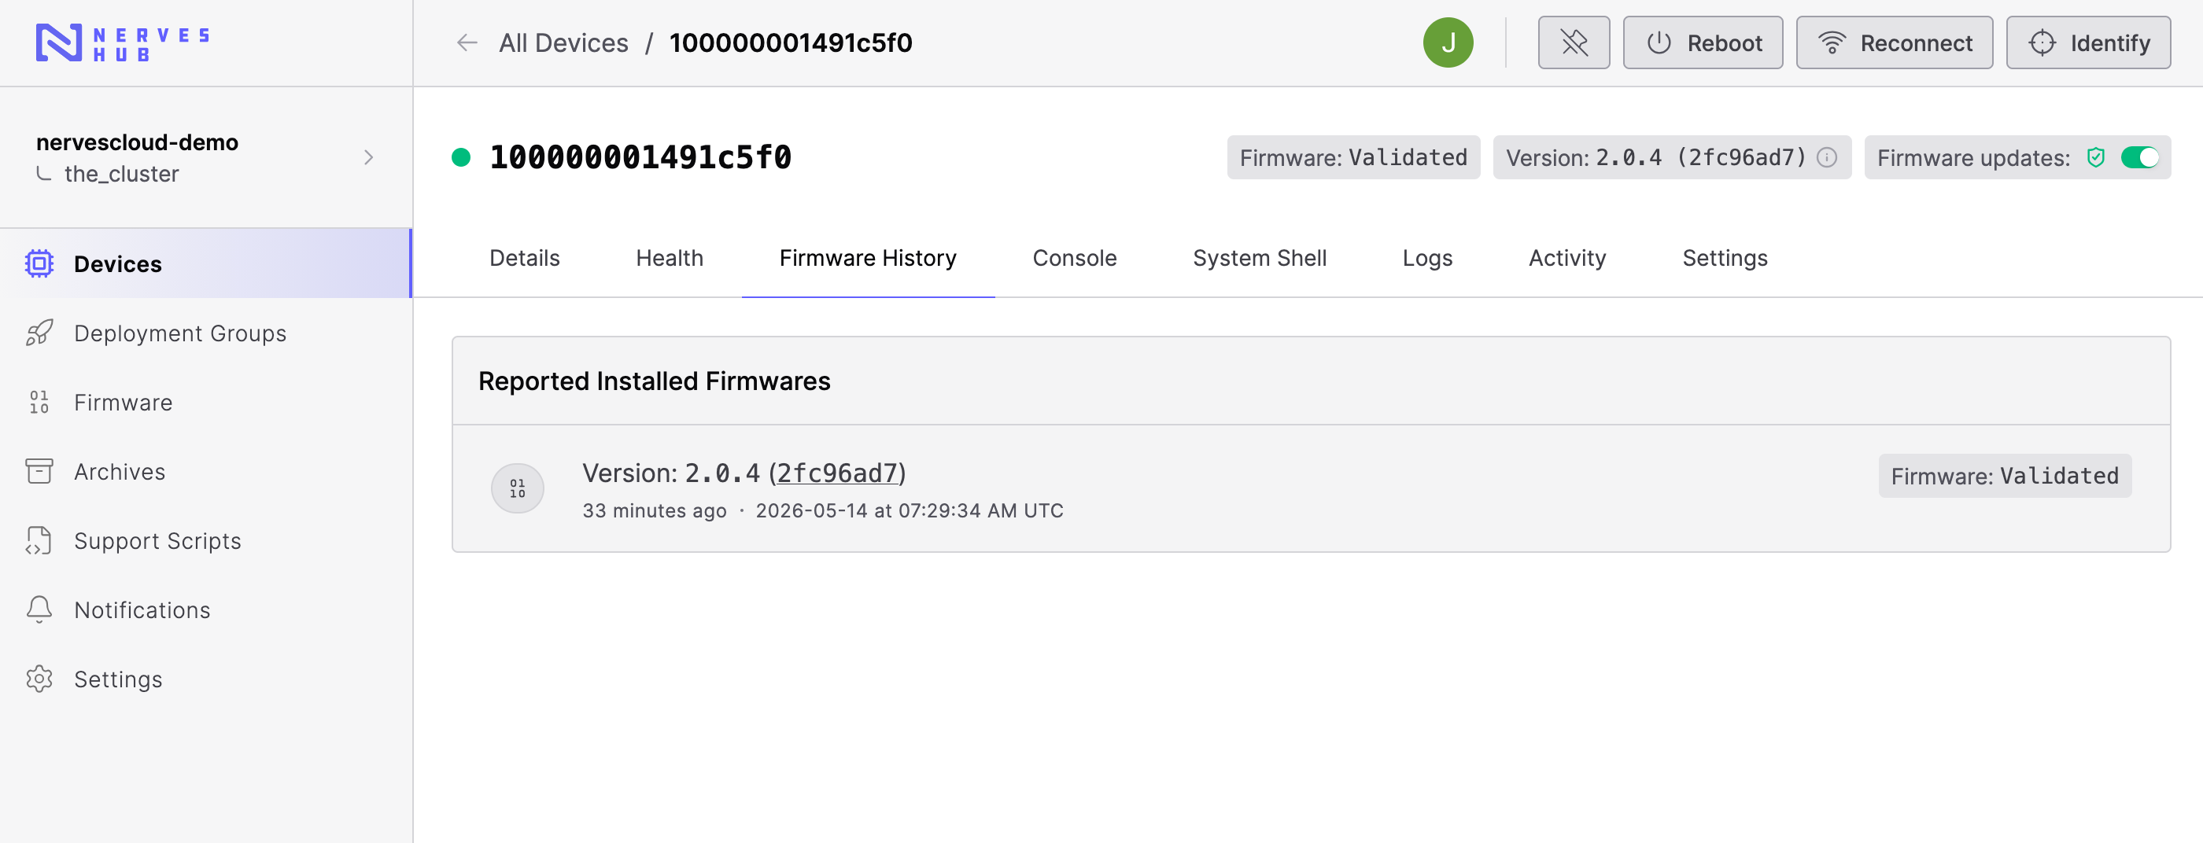This screenshot has height=843, width=2203.
Task: Click the Reconnect button
Action: coord(1895,42)
